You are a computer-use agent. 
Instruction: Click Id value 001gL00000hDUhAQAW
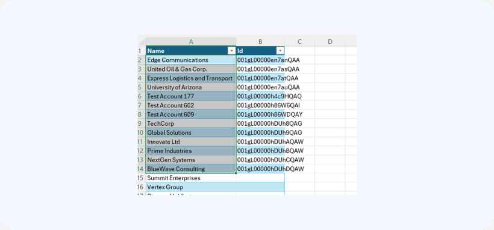[x=270, y=141]
